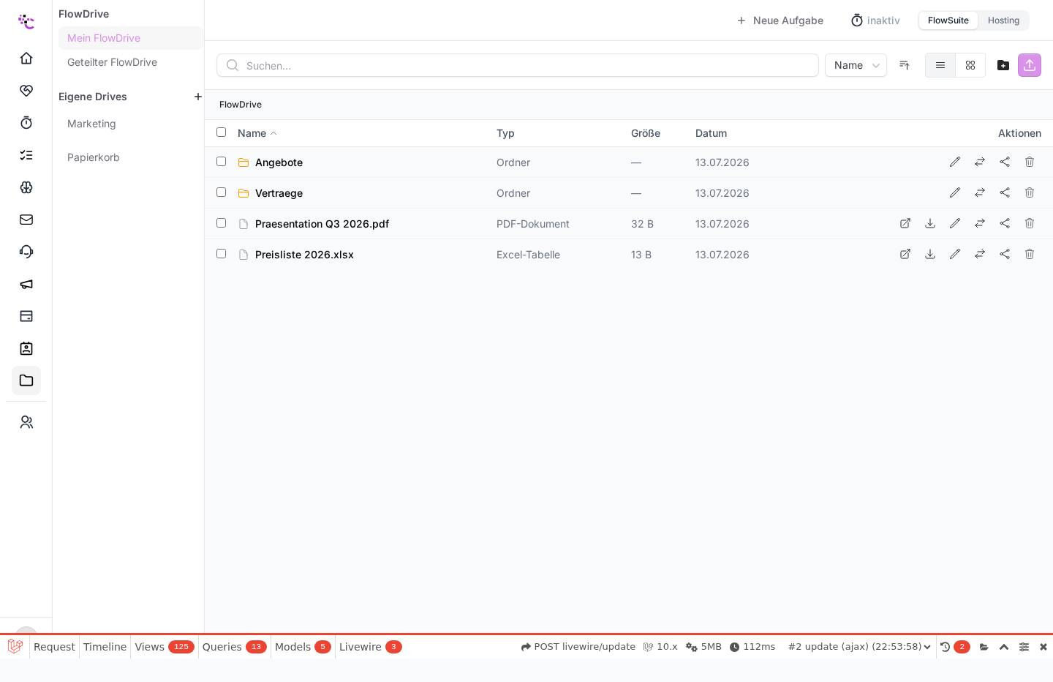The height and width of the screenshot is (682, 1053).
Task: Click the upload file button
Action: point(1030,65)
